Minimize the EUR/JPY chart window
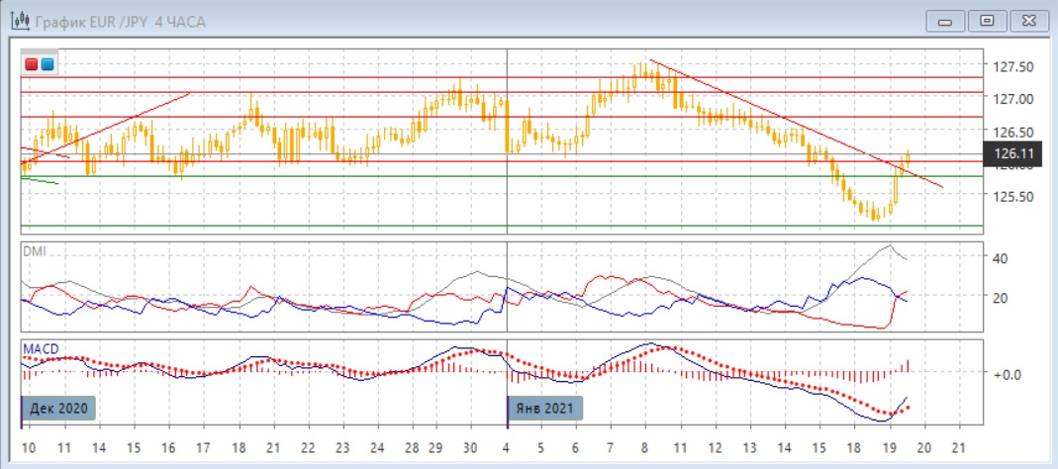 (945, 20)
